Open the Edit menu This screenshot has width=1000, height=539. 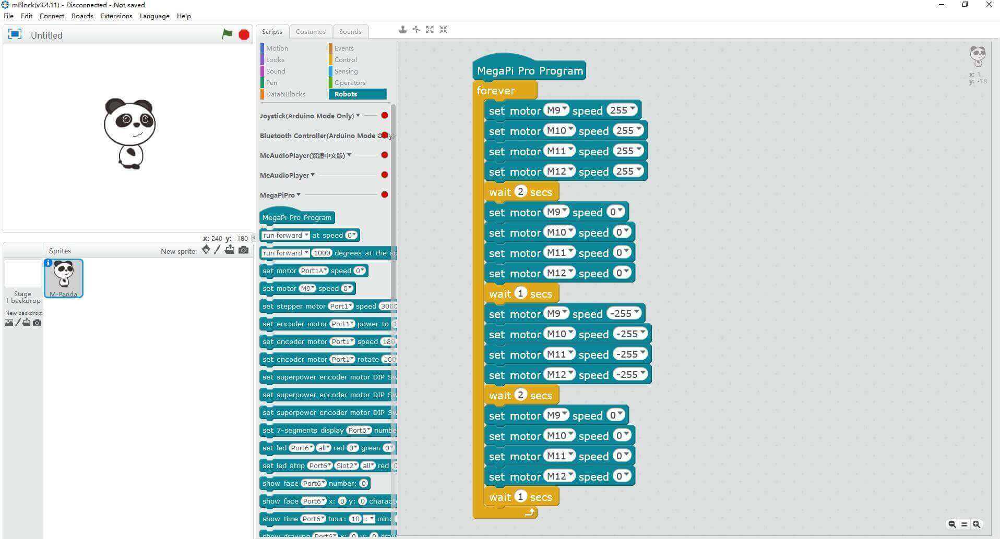pos(27,16)
